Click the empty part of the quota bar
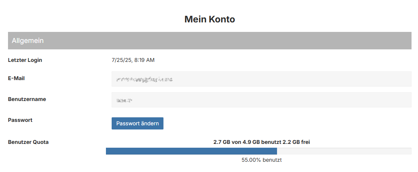The height and width of the screenshot is (172, 418). click(343, 151)
